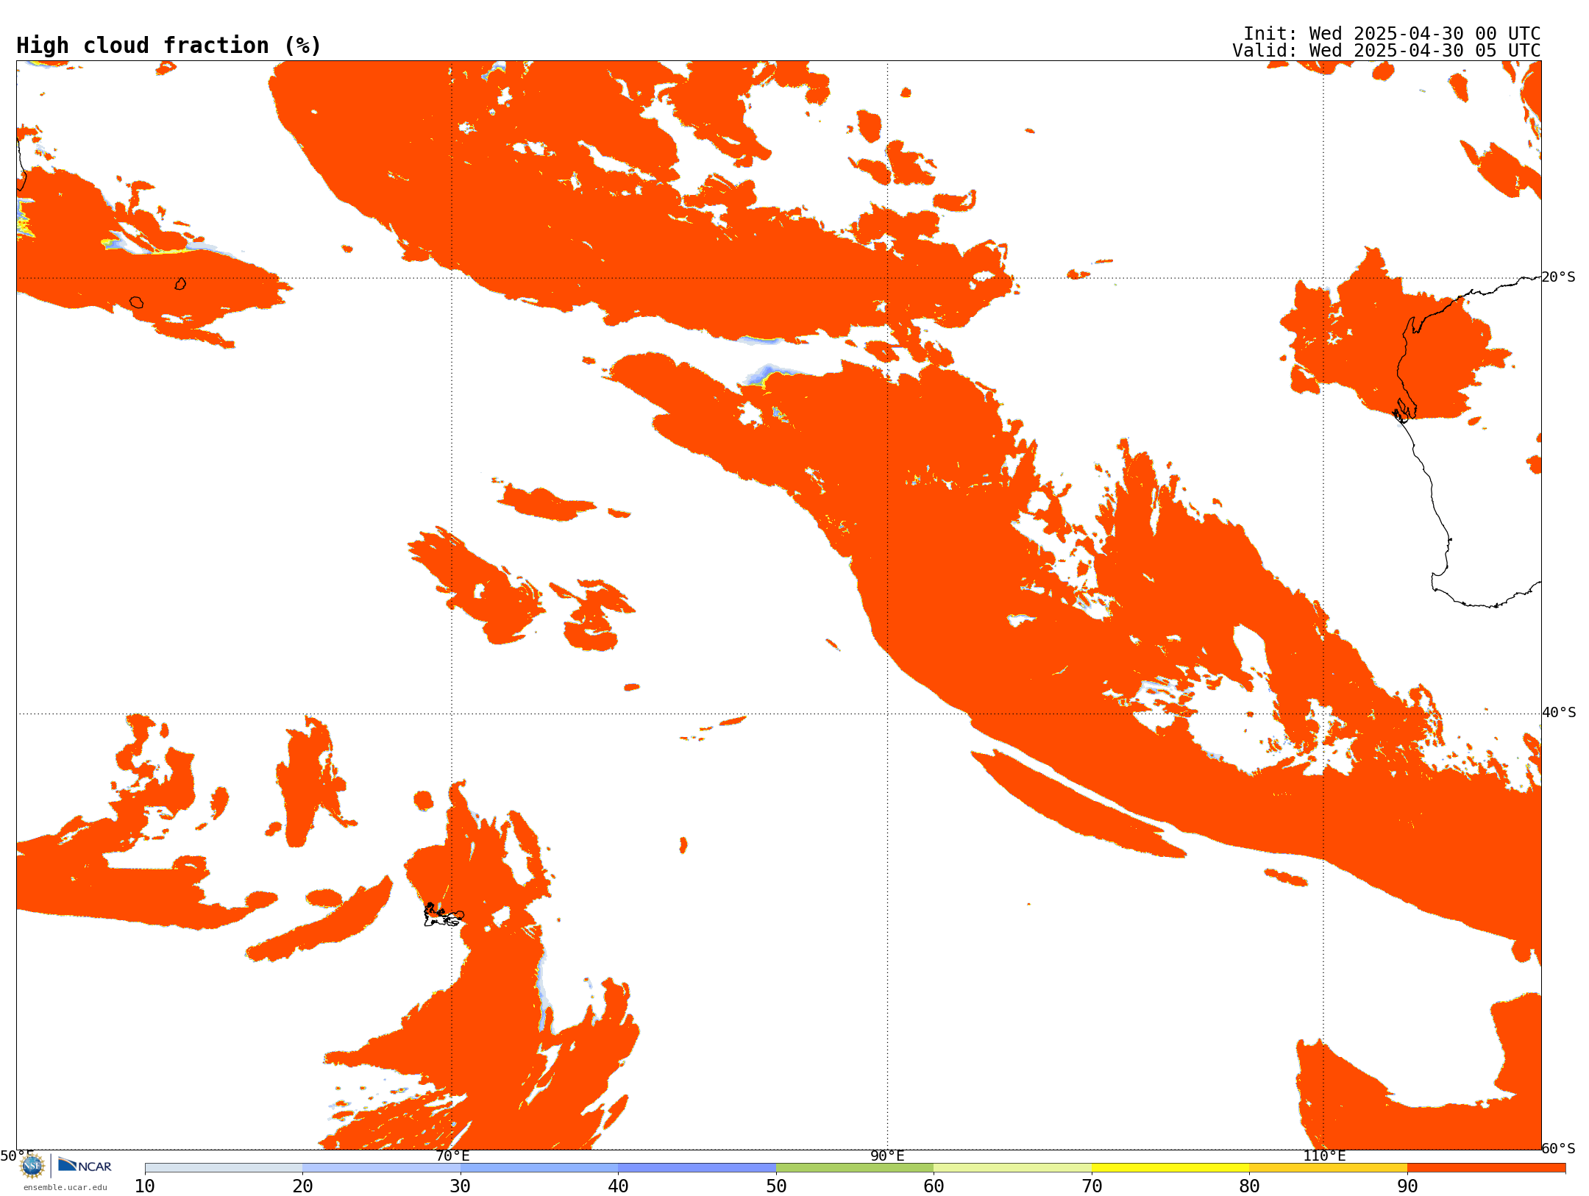Click the 40°S latitude label
The image size is (1589, 1196).
(1559, 713)
